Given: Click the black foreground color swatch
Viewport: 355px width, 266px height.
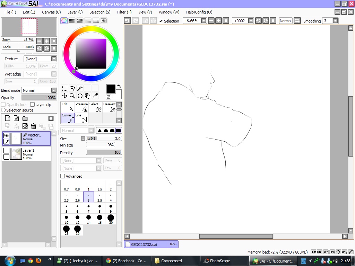Looking at the screenshot, I should point(111,89).
